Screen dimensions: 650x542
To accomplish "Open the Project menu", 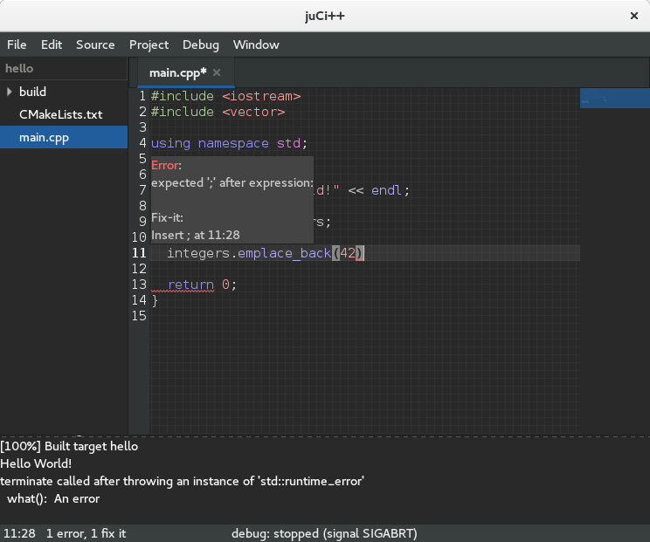I will (x=149, y=45).
